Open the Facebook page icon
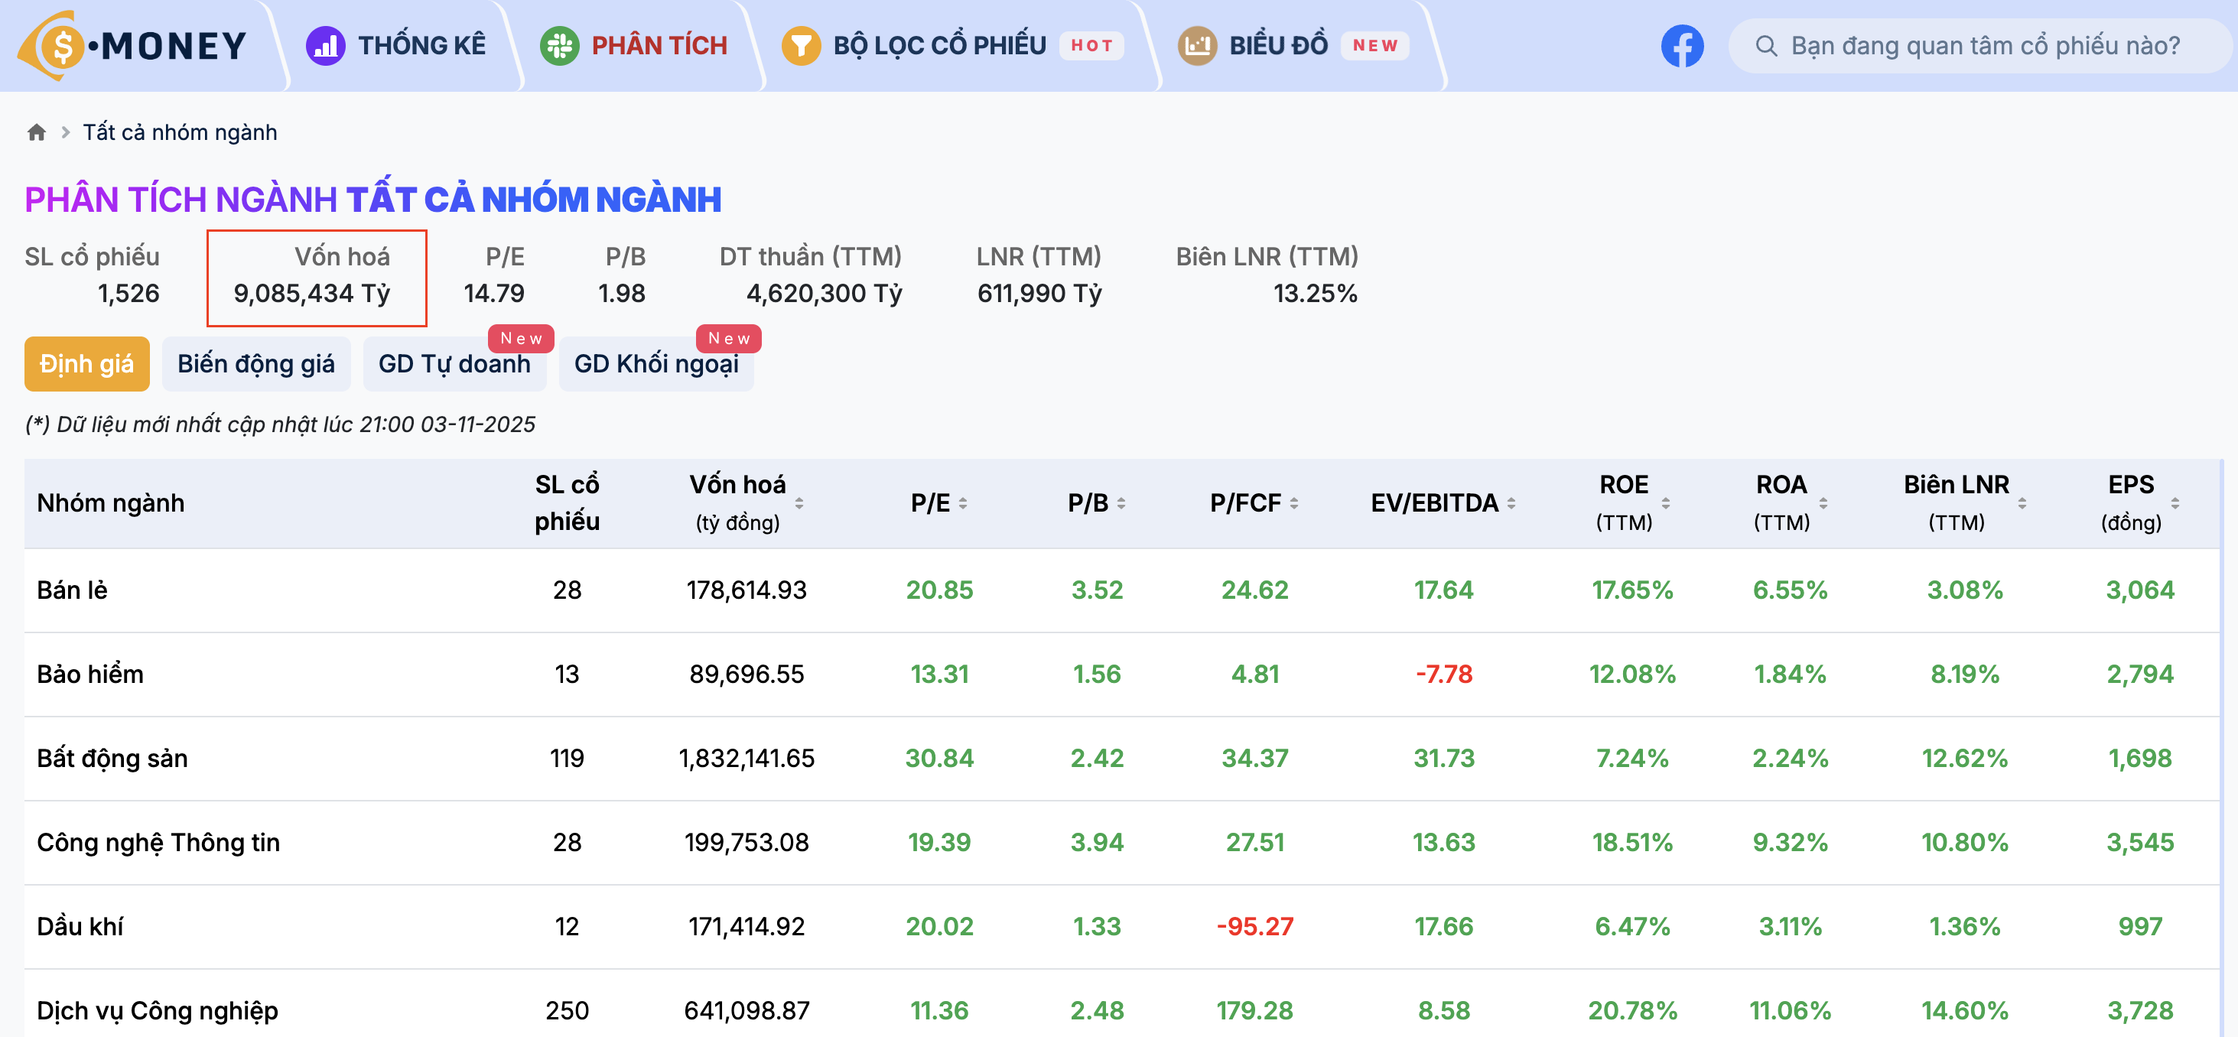2238x1037 pixels. pos(1682,45)
